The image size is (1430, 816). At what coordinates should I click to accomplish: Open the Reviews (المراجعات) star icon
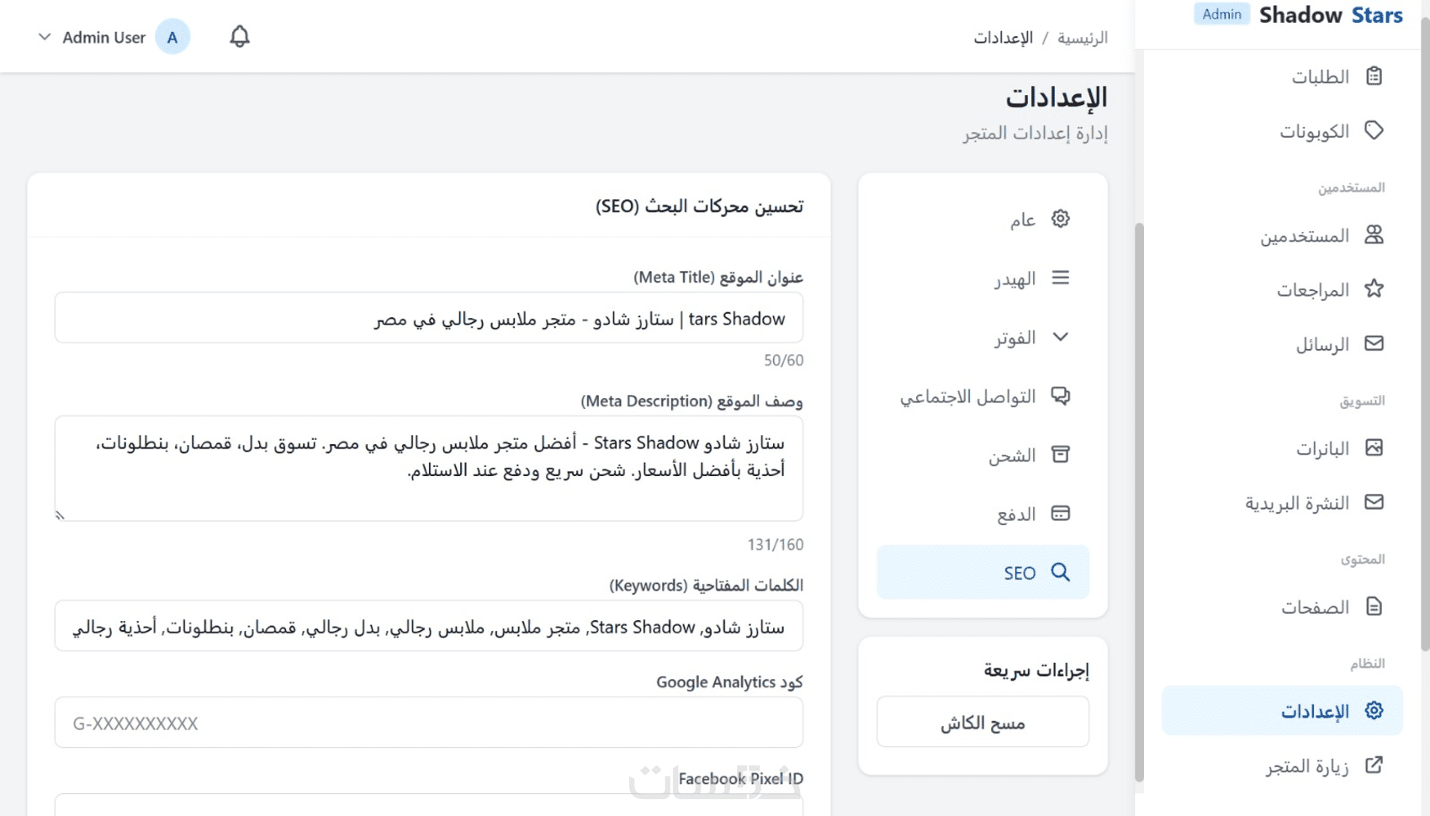point(1374,289)
